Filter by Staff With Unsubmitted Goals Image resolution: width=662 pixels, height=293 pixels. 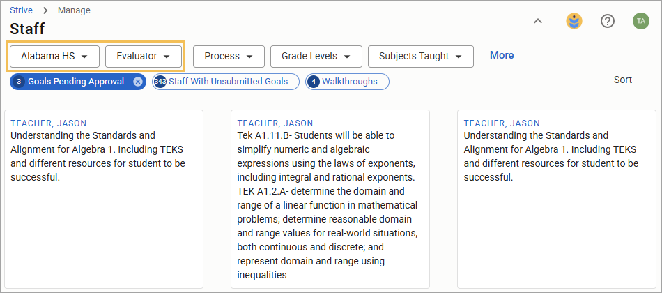pyautogui.click(x=226, y=82)
